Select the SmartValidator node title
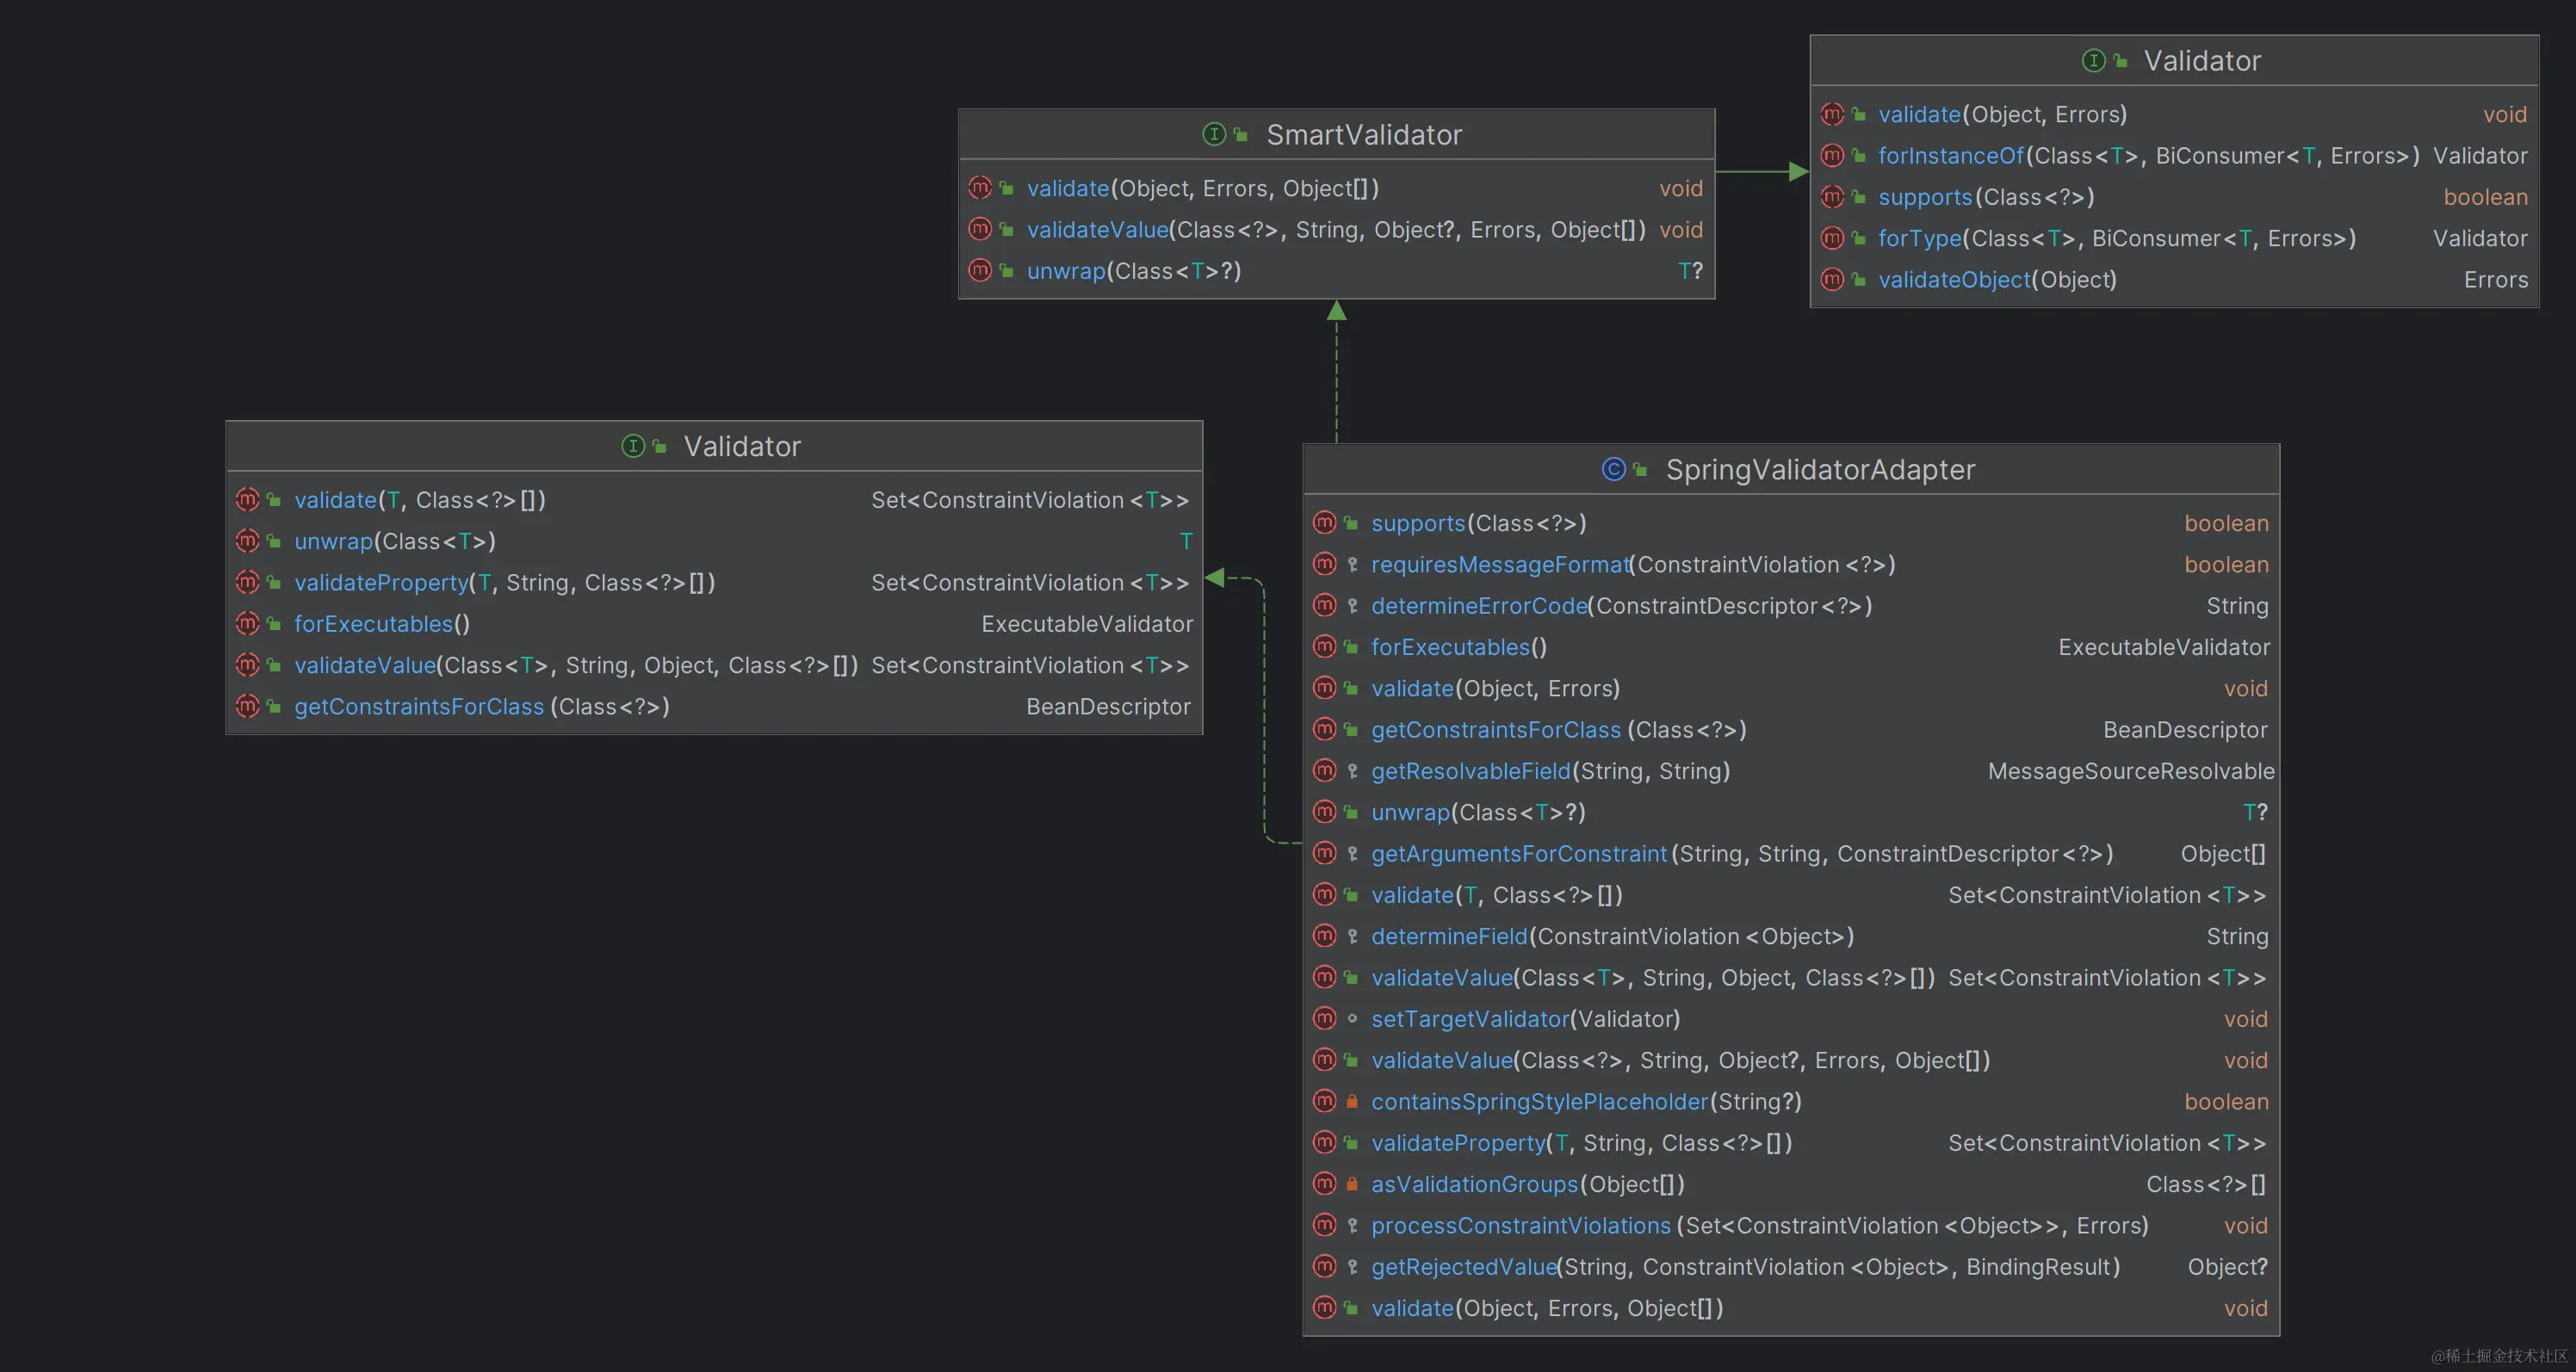This screenshot has height=1372, width=2576. click(x=1364, y=135)
